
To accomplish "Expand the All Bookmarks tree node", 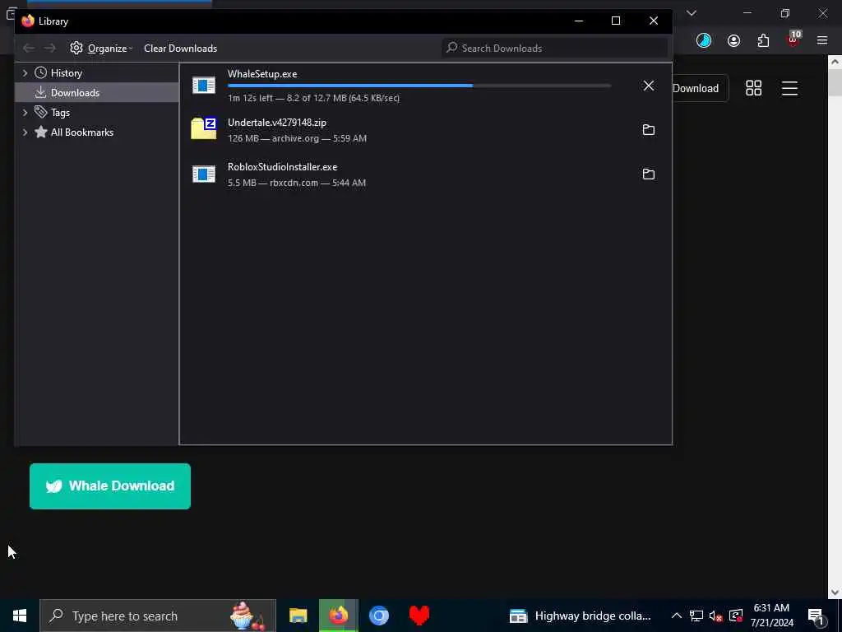I will tap(25, 132).
